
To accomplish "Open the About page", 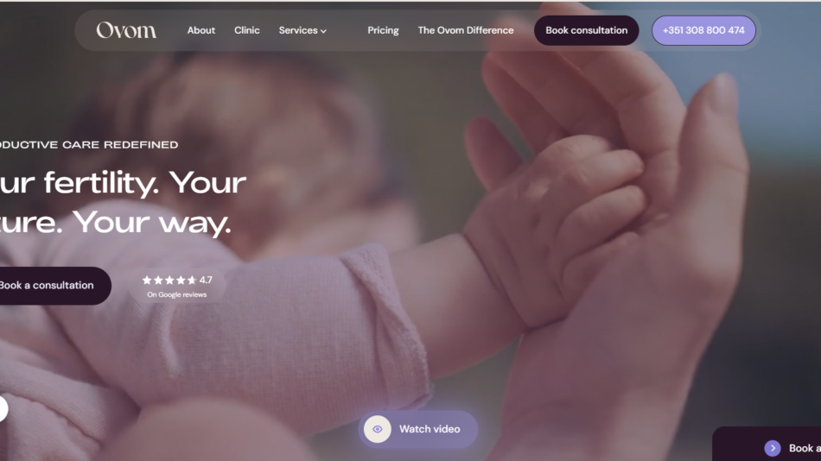I will [201, 30].
